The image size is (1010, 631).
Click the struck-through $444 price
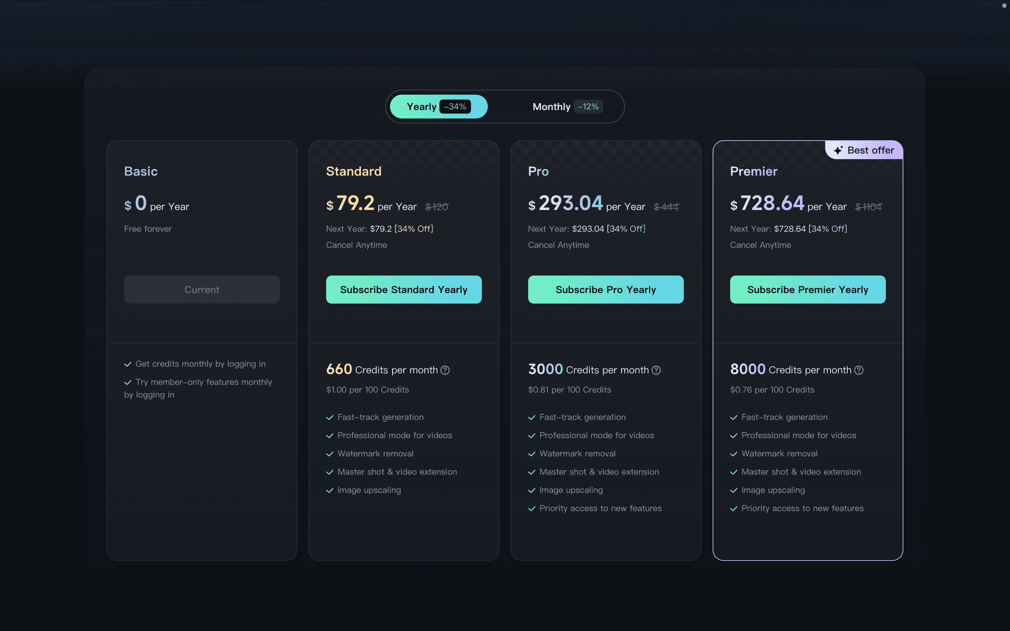(666, 206)
